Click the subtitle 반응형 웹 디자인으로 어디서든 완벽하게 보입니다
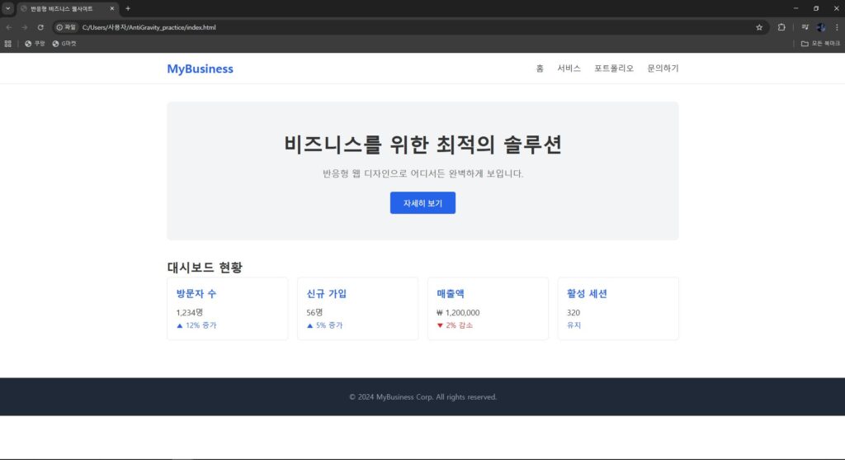This screenshot has width=845, height=460. pyautogui.click(x=422, y=173)
